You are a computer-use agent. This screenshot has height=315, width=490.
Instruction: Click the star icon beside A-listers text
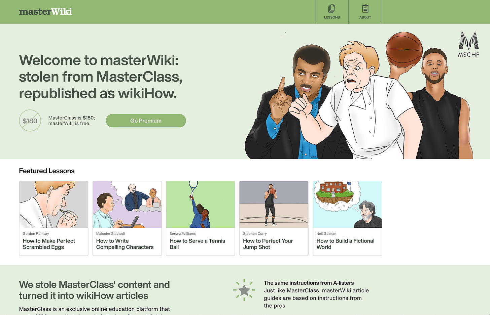[244, 290]
